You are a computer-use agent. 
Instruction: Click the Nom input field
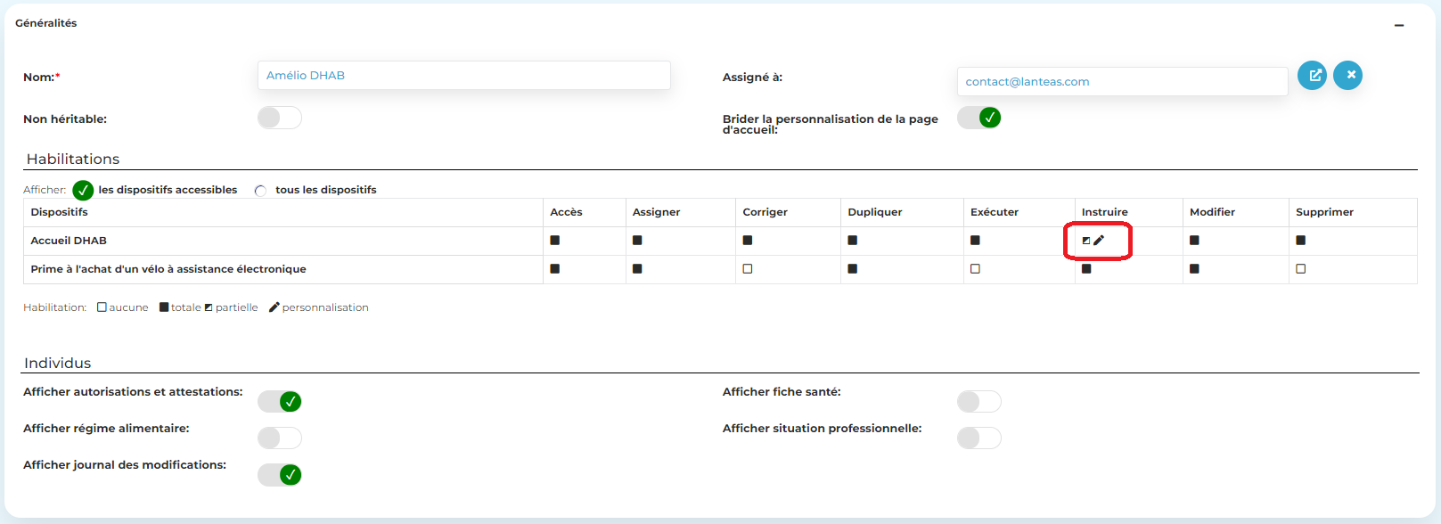(x=463, y=76)
